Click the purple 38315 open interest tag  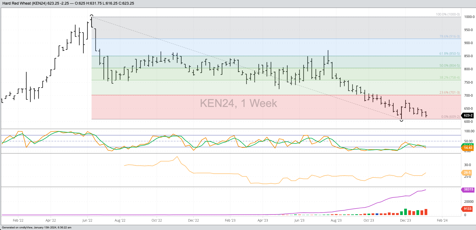click(x=468, y=189)
